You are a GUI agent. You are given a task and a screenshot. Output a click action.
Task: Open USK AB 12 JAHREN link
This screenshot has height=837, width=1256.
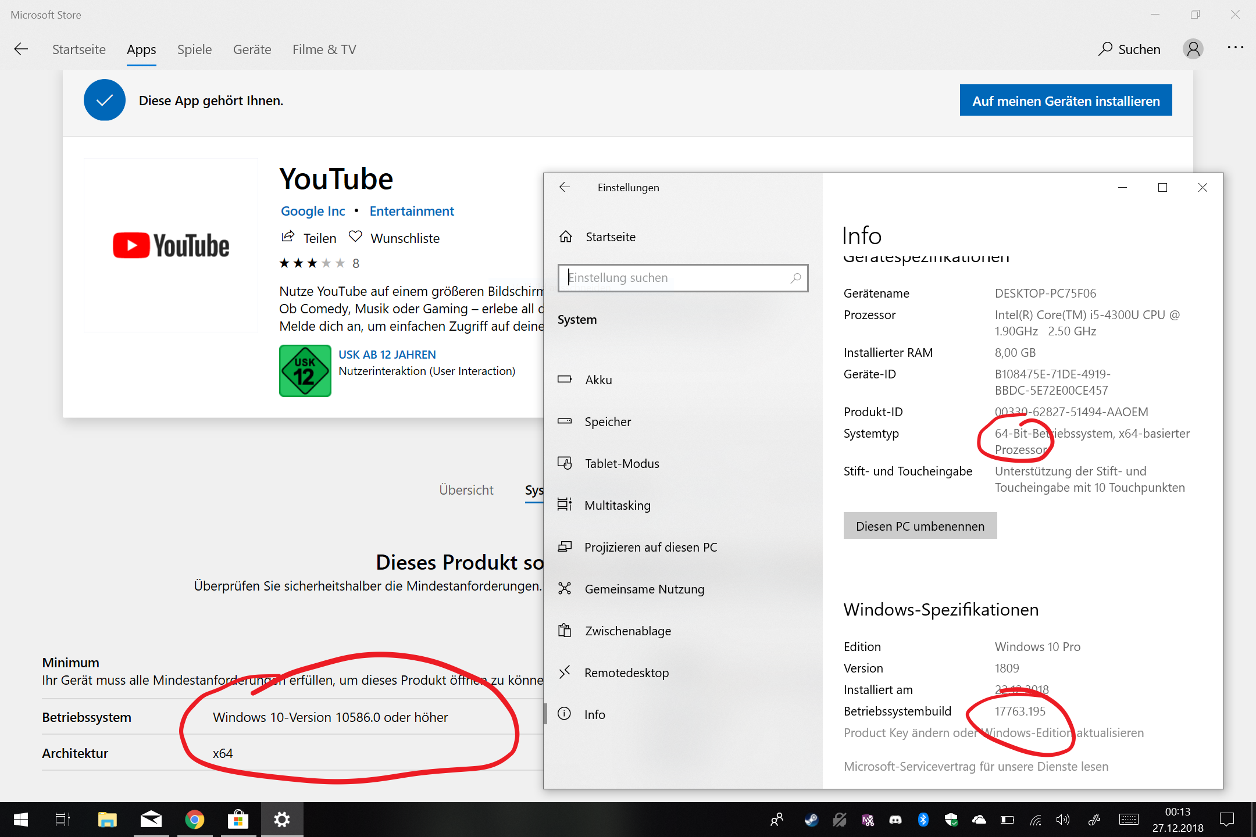pyautogui.click(x=387, y=355)
